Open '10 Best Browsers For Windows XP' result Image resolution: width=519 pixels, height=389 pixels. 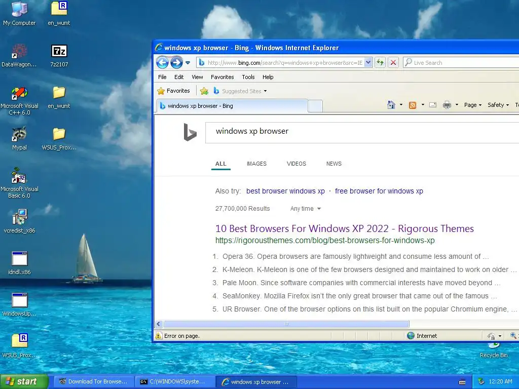click(345, 228)
